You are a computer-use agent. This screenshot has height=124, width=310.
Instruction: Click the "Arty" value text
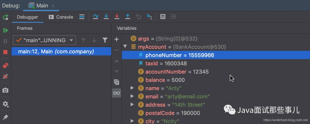tap(174, 88)
